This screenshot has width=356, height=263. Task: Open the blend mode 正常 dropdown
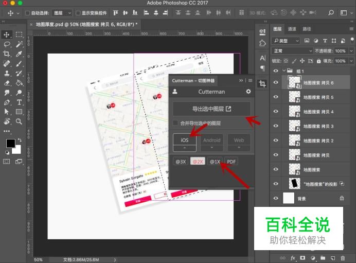point(292,51)
